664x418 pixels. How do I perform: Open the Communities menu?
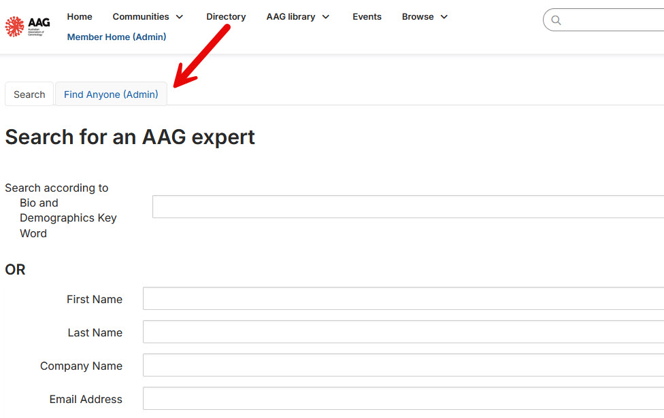(x=141, y=16)
